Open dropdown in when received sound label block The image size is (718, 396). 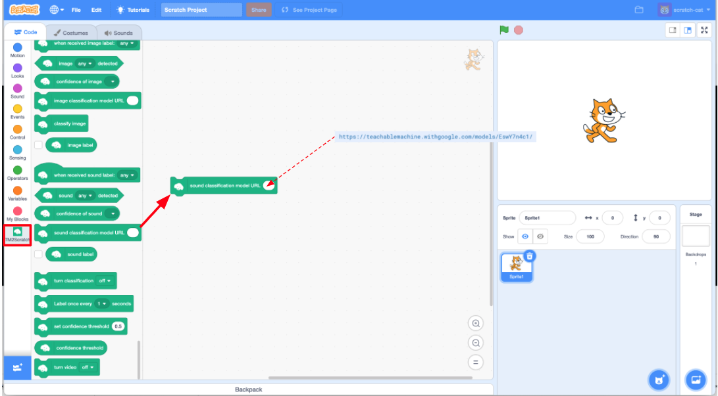(127, 175)
